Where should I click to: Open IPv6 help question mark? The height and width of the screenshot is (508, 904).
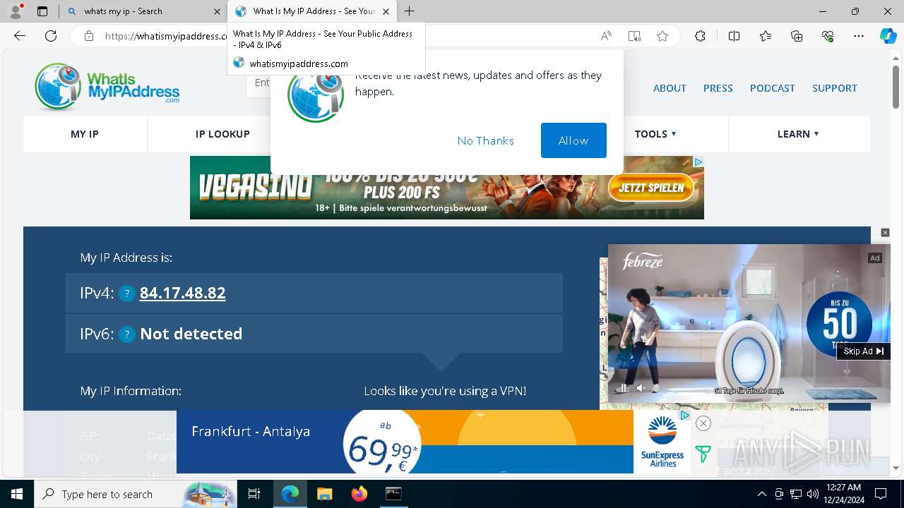point(126,334)
